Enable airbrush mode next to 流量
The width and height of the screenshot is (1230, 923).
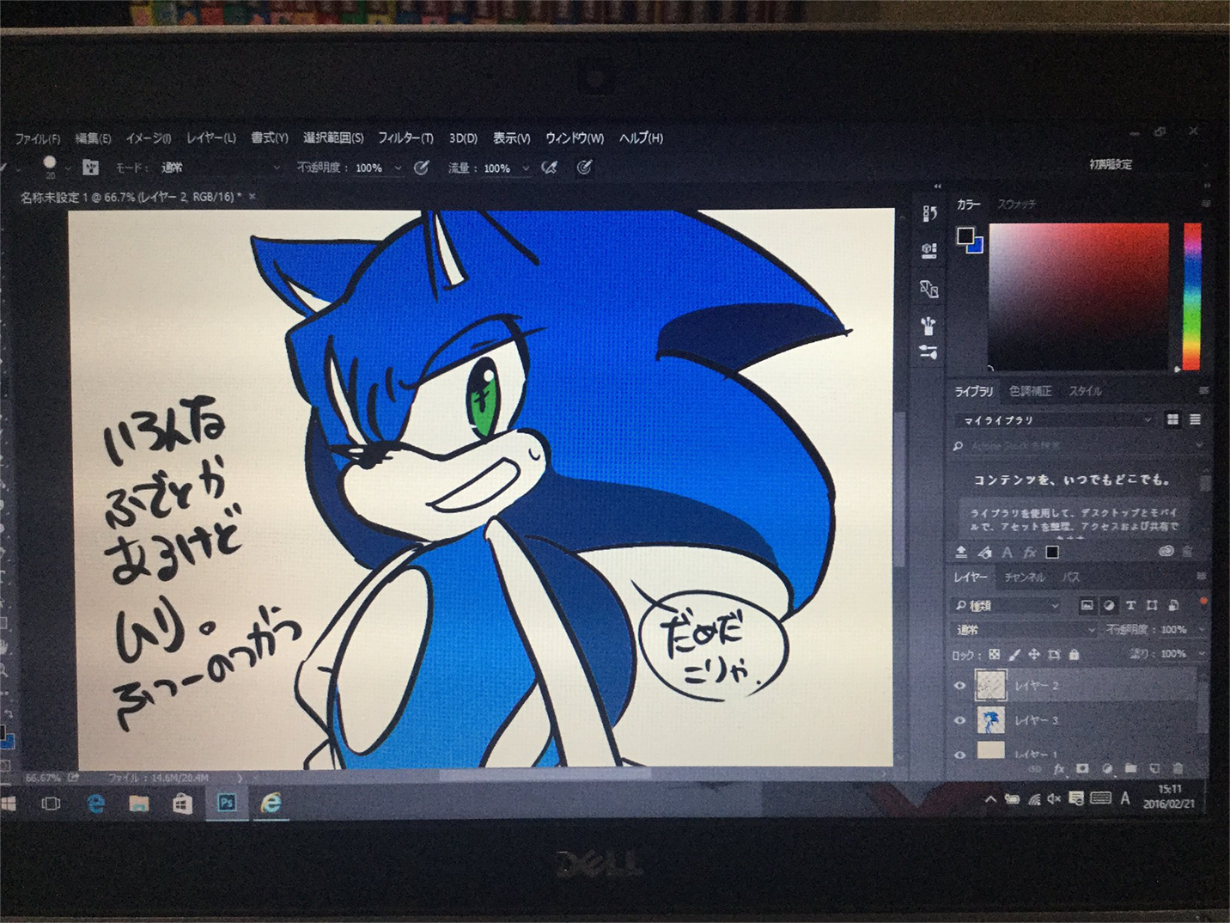[x=550, y=168]
